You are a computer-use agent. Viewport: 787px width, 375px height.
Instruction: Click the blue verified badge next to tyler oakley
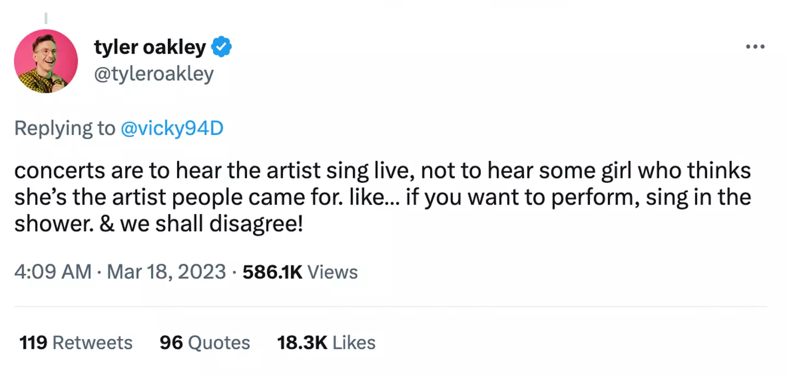pyautogui.click(x=222, y=46)
